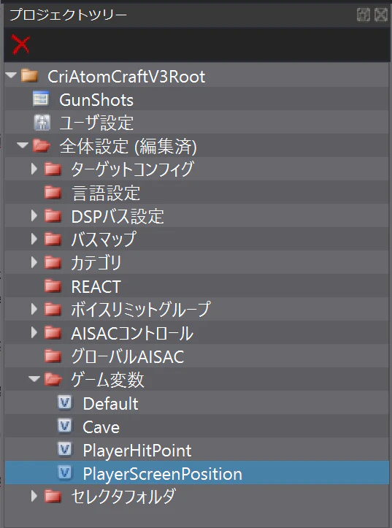This screenshot has width=392, height=528.
Task: Click the グローバルAISAC folder icon
Action: [53, 356]
